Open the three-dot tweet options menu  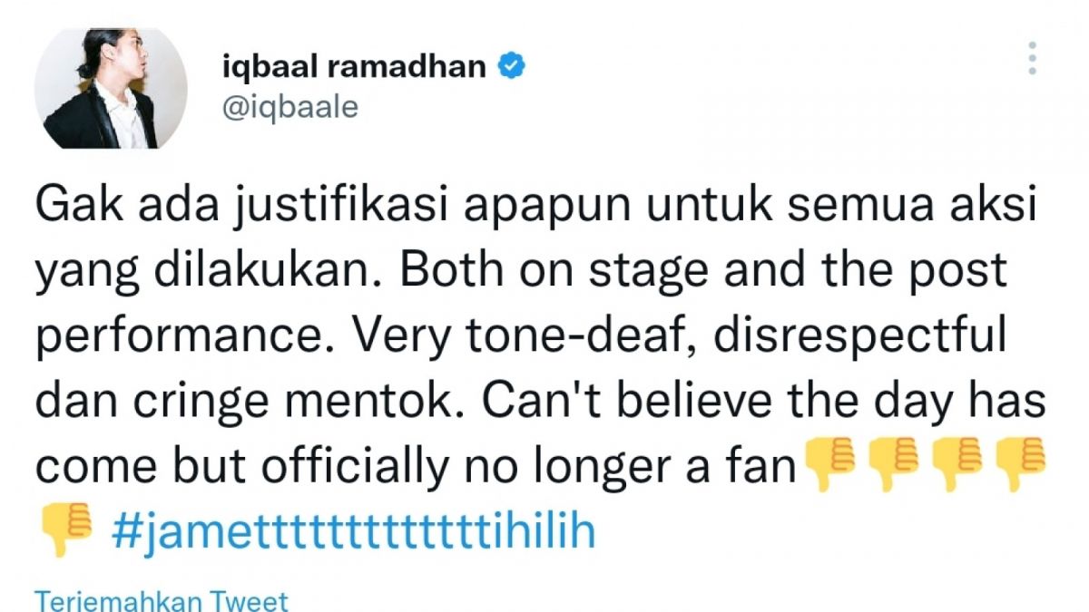1033,56
